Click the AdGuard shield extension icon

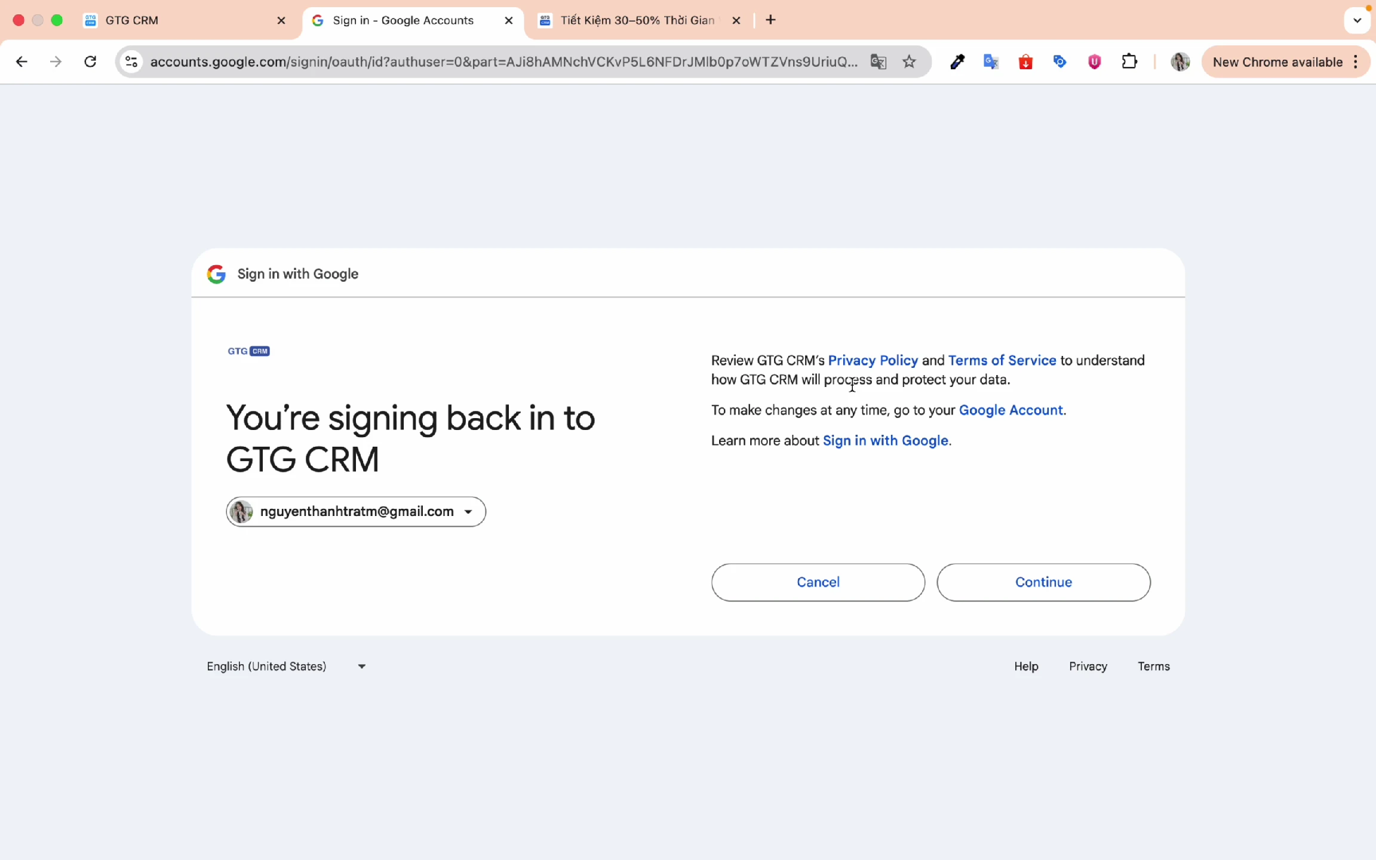(x=1094, y=62)
